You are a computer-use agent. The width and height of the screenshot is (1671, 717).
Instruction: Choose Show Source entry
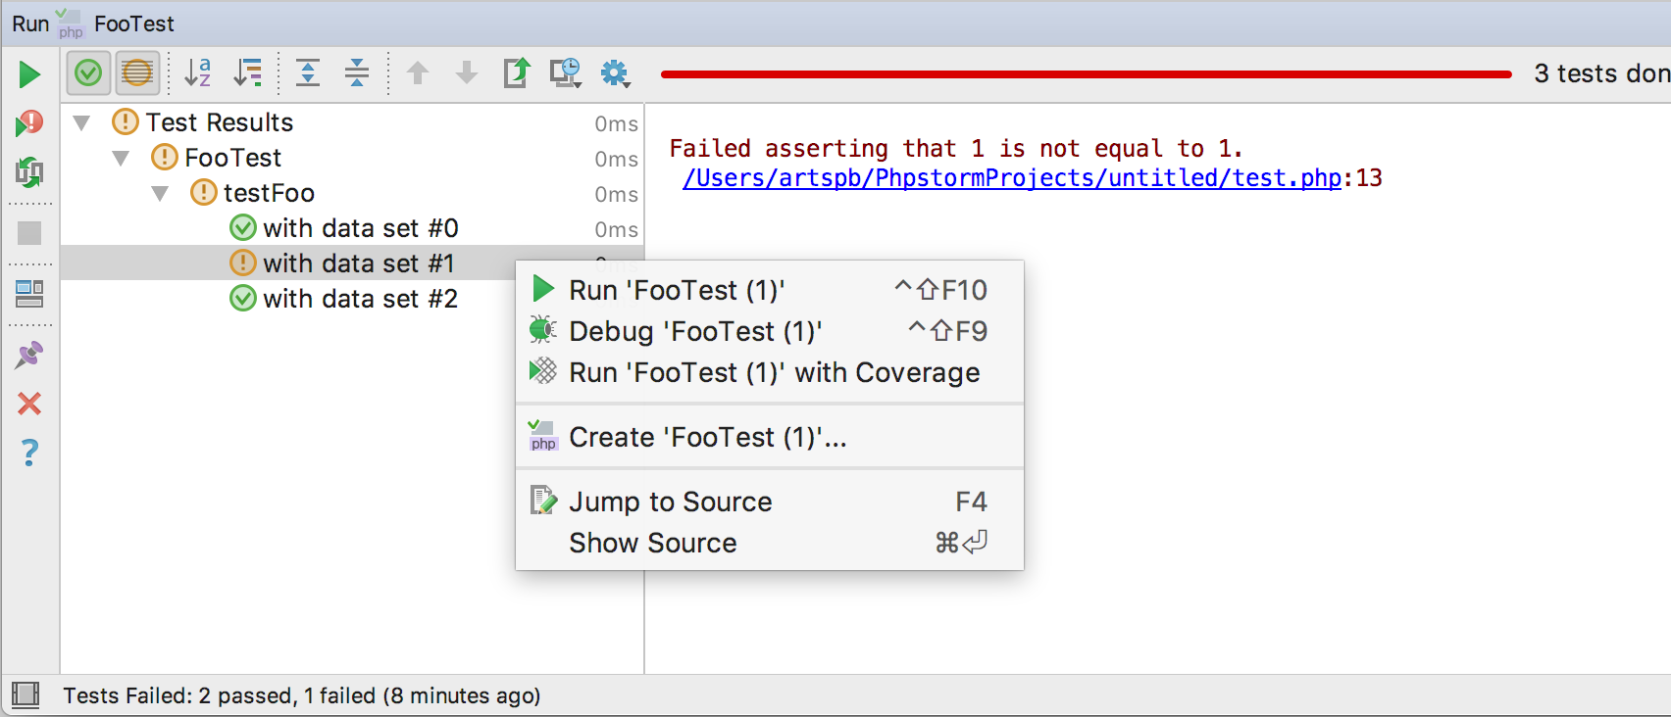[770, 543]
